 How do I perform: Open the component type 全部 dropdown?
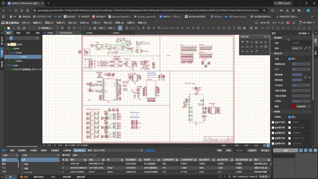(x=84, y=155)
